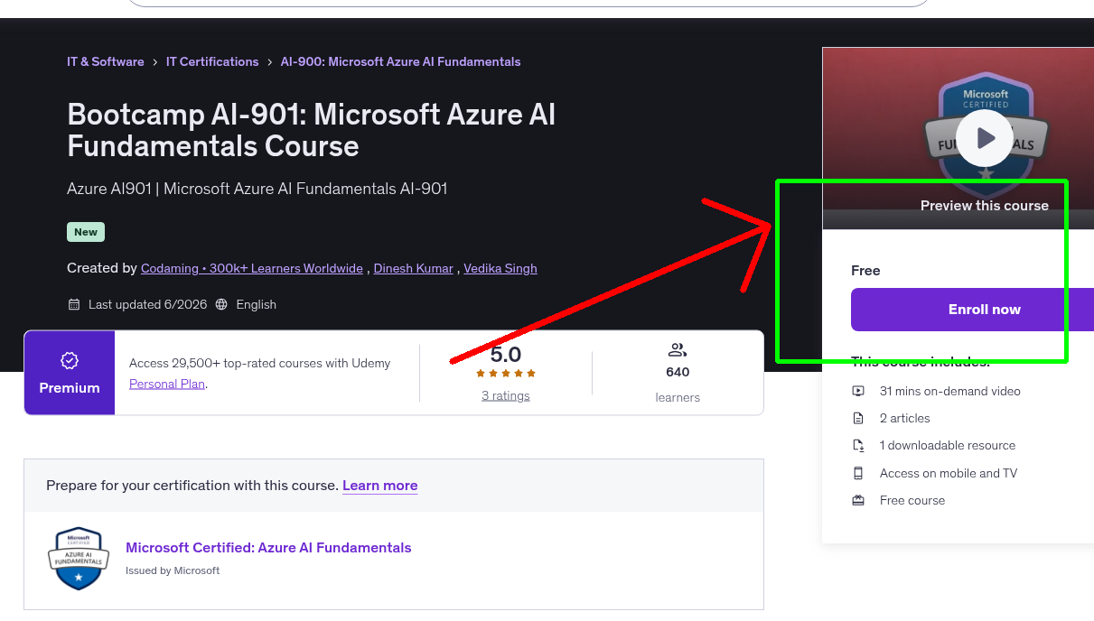
Task: Click the Azure AI Fundamentals badge image
Action: tap(79, 559)
